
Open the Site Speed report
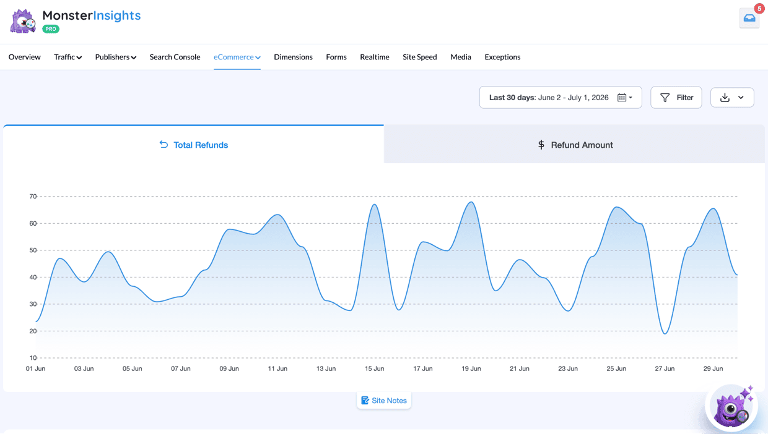point(420,57)
